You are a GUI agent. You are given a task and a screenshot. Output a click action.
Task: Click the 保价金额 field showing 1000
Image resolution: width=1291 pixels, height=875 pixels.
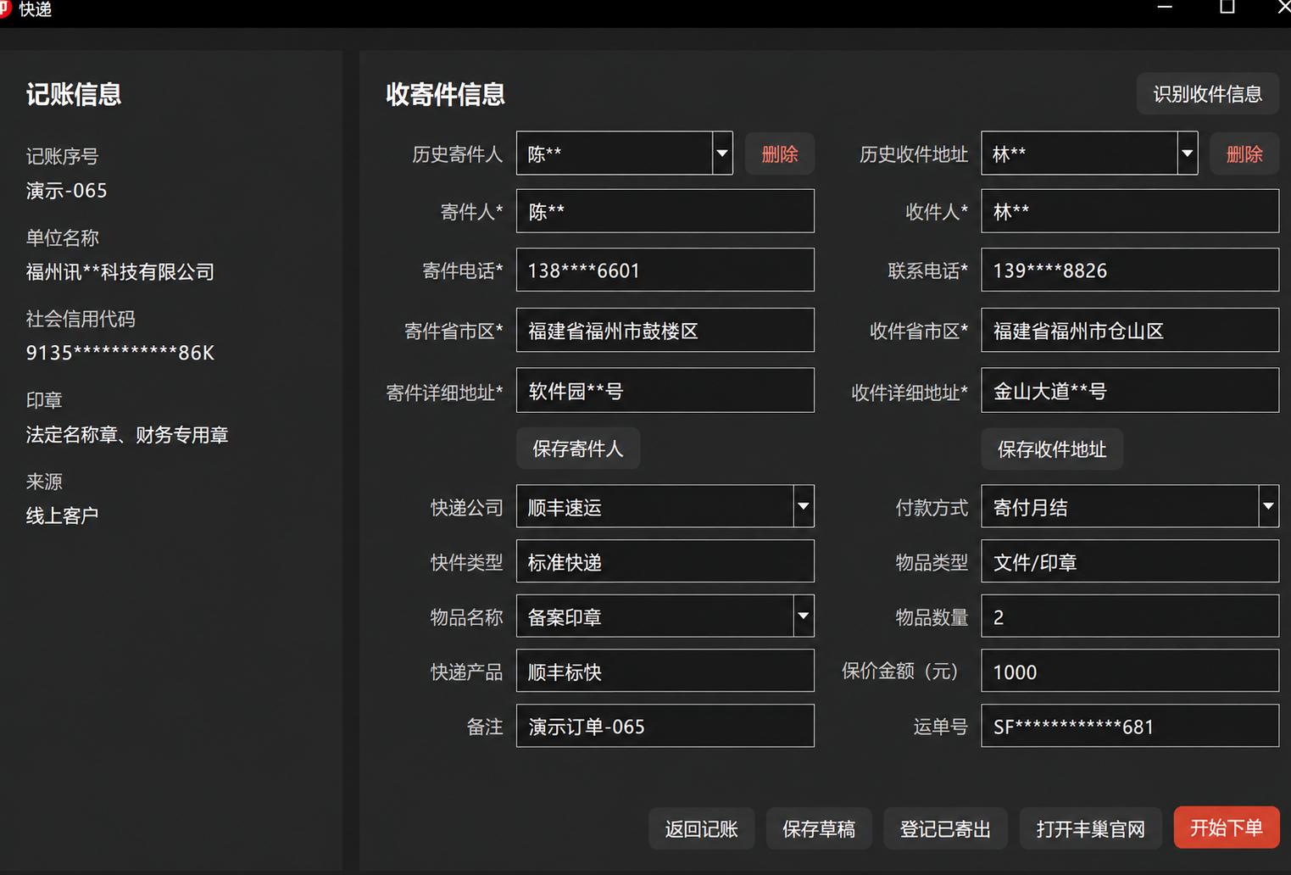(1130, 671)
